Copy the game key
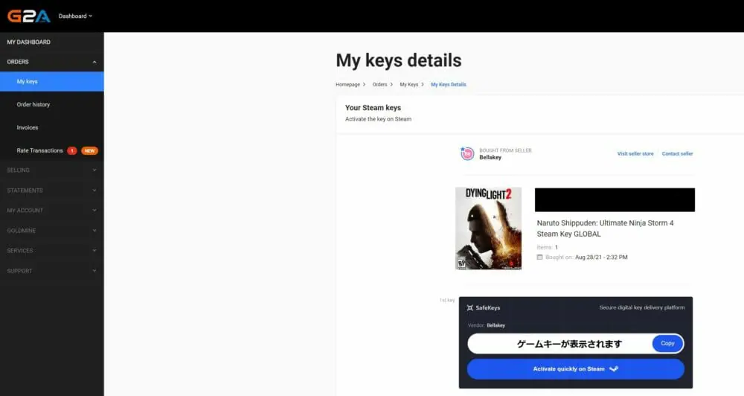The height and width of the screenshot is (396, 744). 667,343
